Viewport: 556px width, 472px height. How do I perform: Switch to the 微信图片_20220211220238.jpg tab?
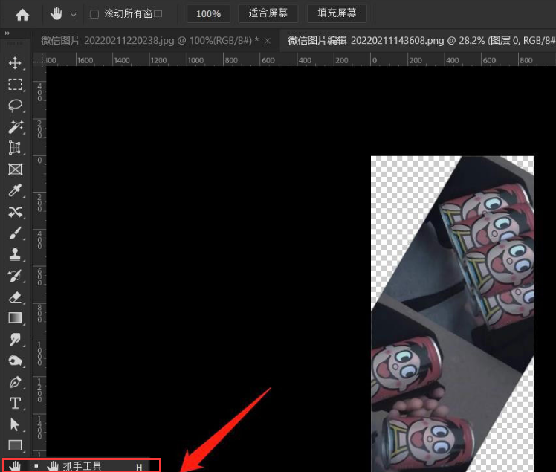[149, 41]
